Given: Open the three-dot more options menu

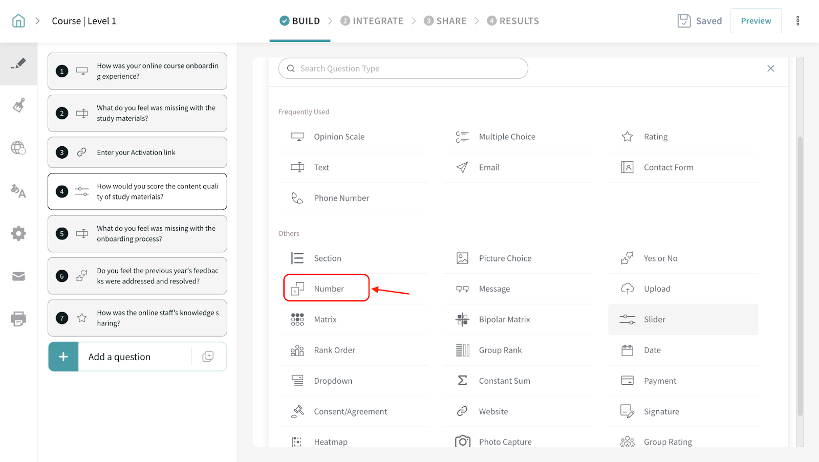Looking at the screenshot, I should click(x=798, y=21).
